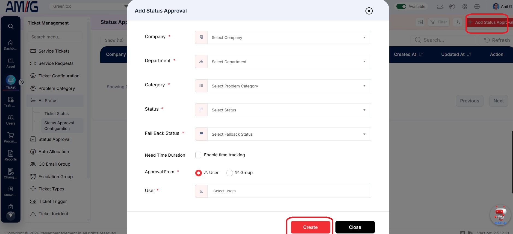Viewport: 513px width, 234px height.
Task: Sort by Created At column
Action: [x=408, y=54]
